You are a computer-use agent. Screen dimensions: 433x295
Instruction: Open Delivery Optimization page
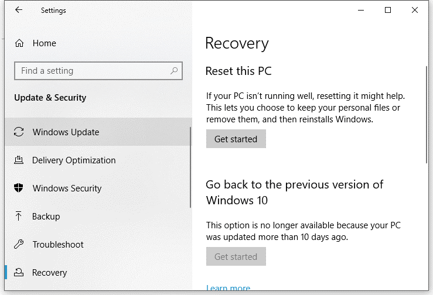(74, 160)
